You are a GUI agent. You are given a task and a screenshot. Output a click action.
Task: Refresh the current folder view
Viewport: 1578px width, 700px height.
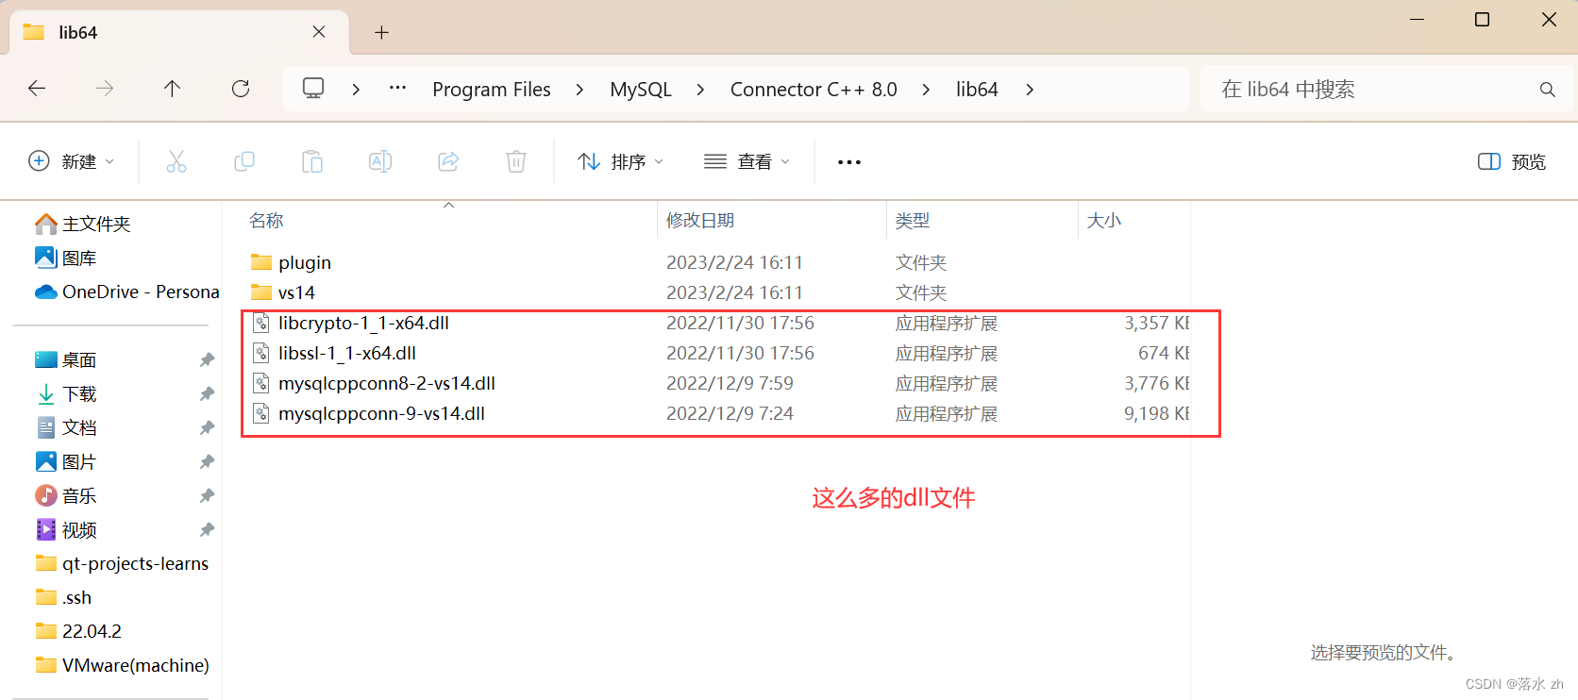coord(241,89)
